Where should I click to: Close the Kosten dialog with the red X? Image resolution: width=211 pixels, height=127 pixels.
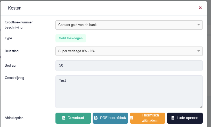[x=200, y=8]
